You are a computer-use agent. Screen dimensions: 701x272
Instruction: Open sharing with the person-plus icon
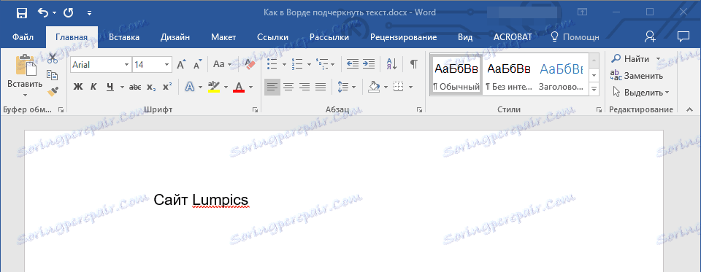point(650,36)
